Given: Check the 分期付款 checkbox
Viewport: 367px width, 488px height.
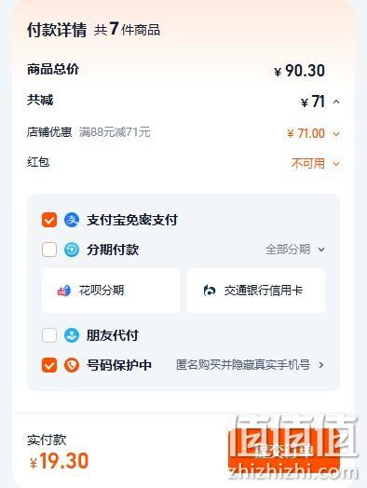Looking at the screenshot, I should pos(49,250).
